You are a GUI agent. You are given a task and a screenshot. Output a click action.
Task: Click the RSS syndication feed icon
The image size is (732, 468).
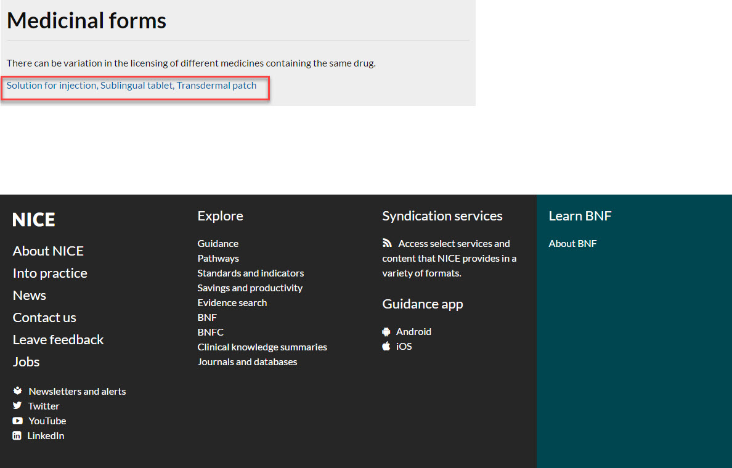pyautogui.click(x=387, y=243)
